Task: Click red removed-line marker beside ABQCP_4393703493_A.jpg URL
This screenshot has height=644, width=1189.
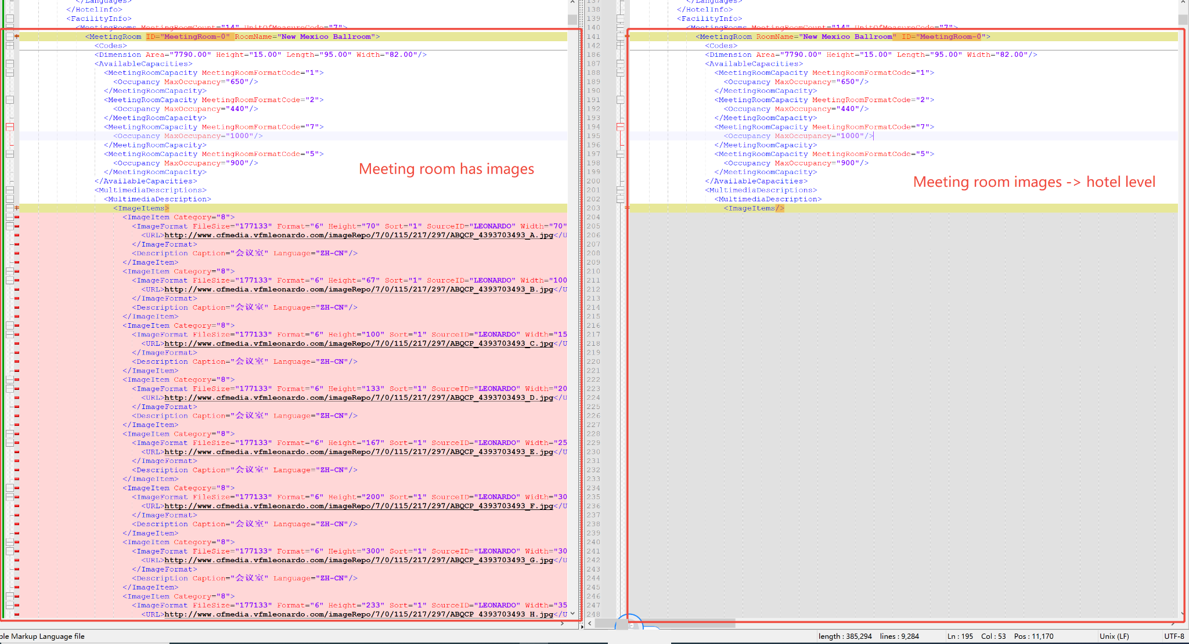Action: tap(17, 236)
